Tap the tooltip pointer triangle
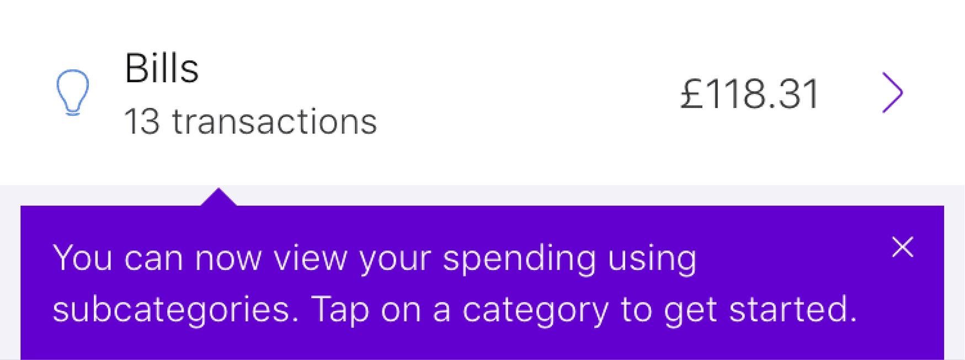 point(219,197)
